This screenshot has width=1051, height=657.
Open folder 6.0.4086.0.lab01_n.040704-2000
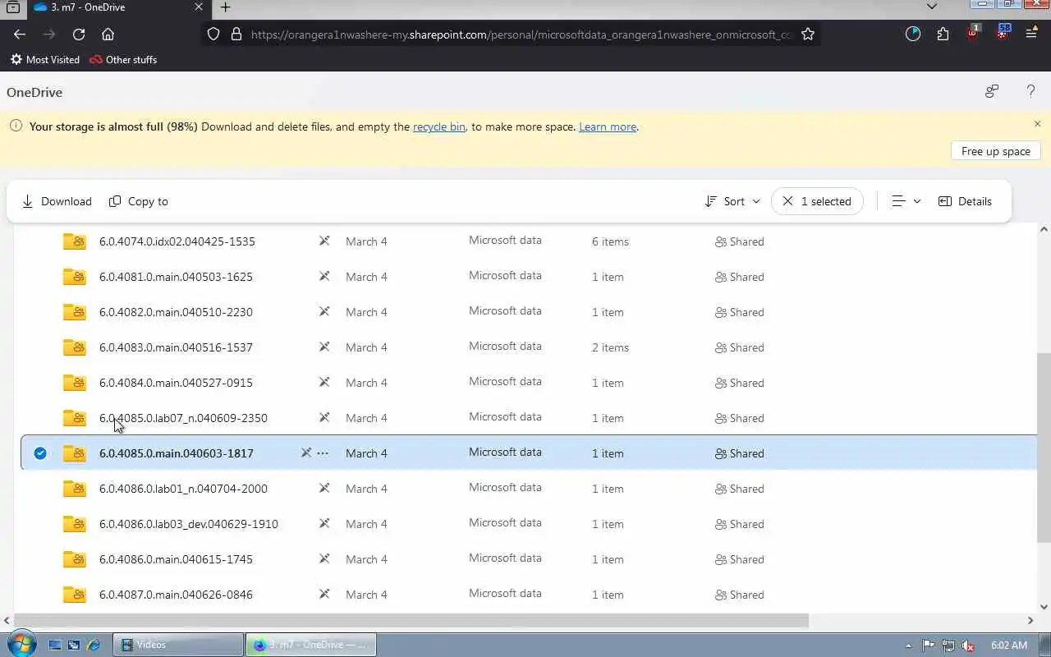click(183, 489)
